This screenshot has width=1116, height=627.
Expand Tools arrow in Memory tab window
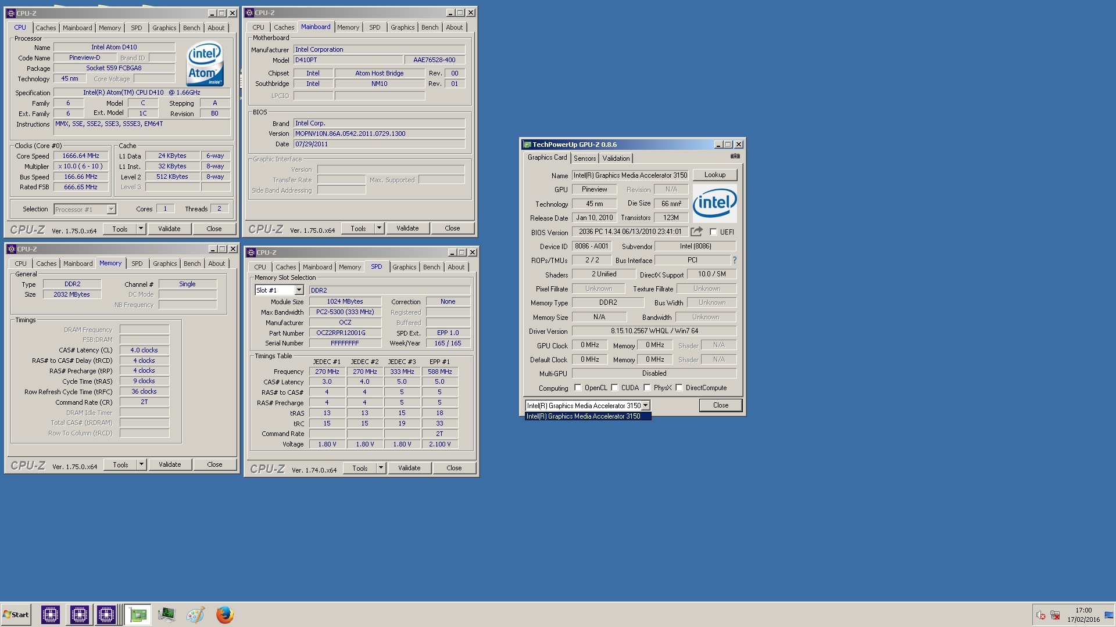coord(141,464)
